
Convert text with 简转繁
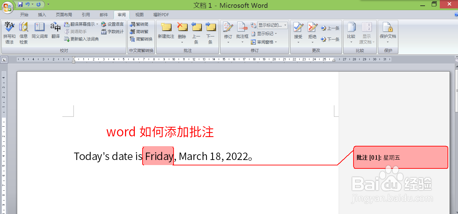point(139,32)
